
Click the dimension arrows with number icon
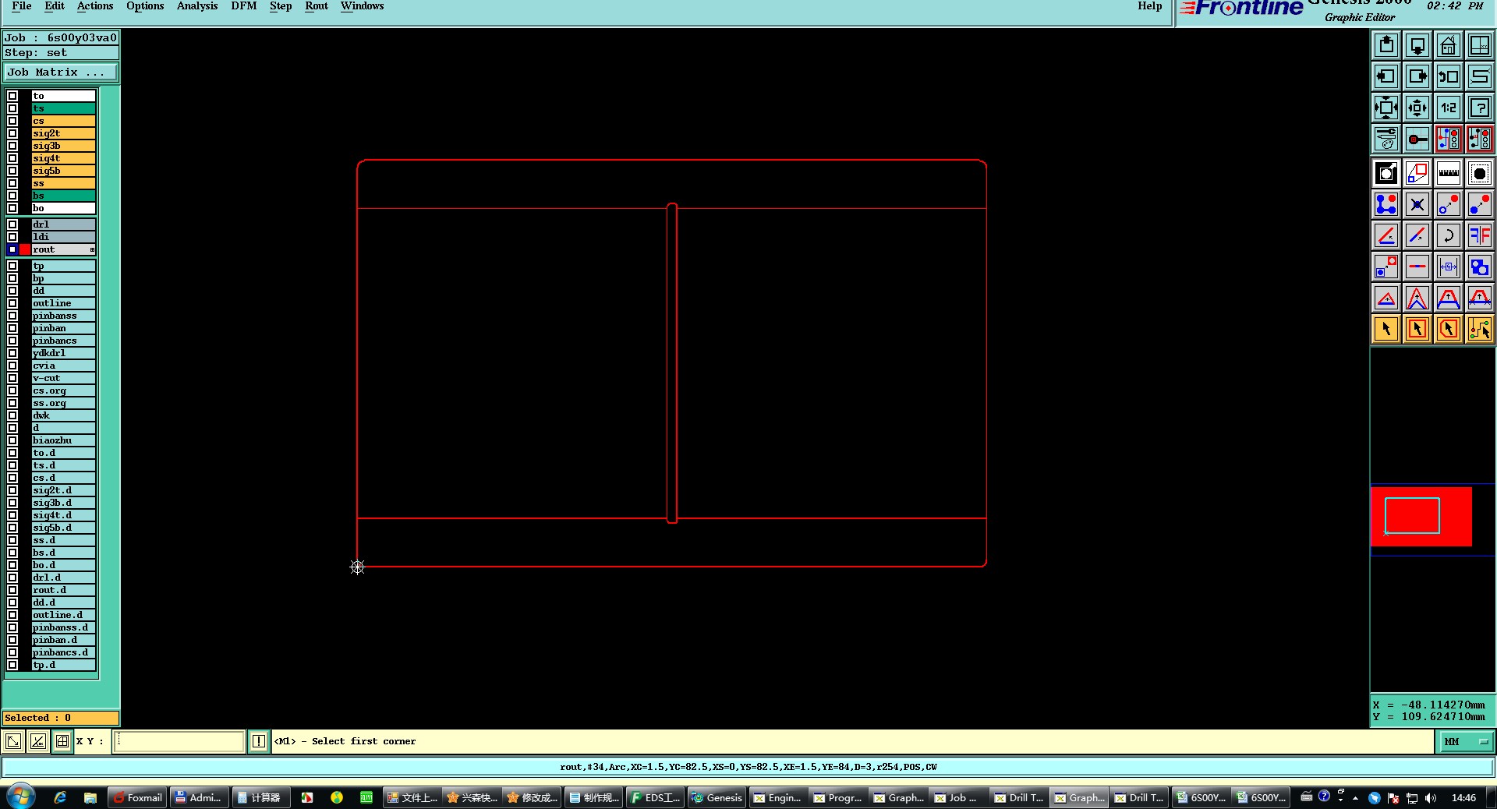point(1449,267)
